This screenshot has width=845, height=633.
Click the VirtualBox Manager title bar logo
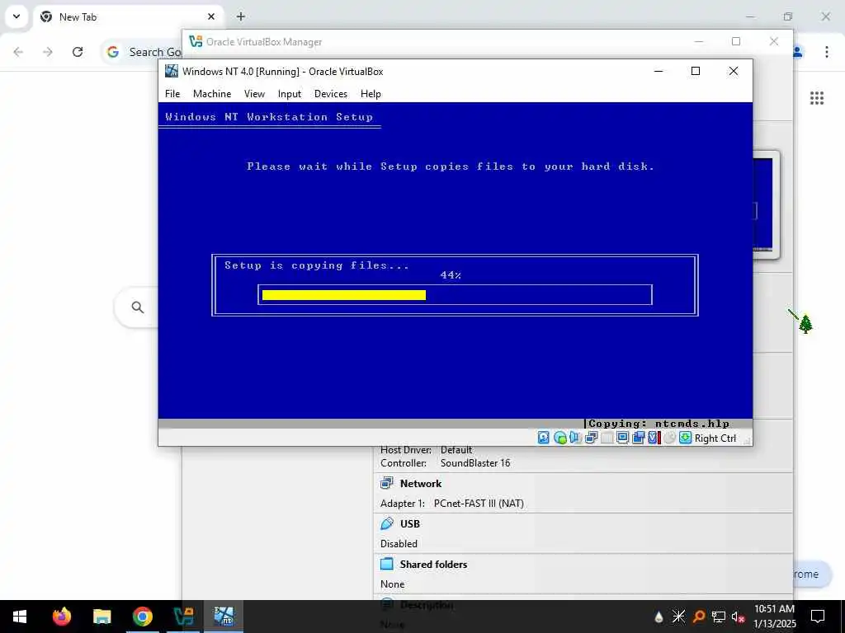click(196, 41)
